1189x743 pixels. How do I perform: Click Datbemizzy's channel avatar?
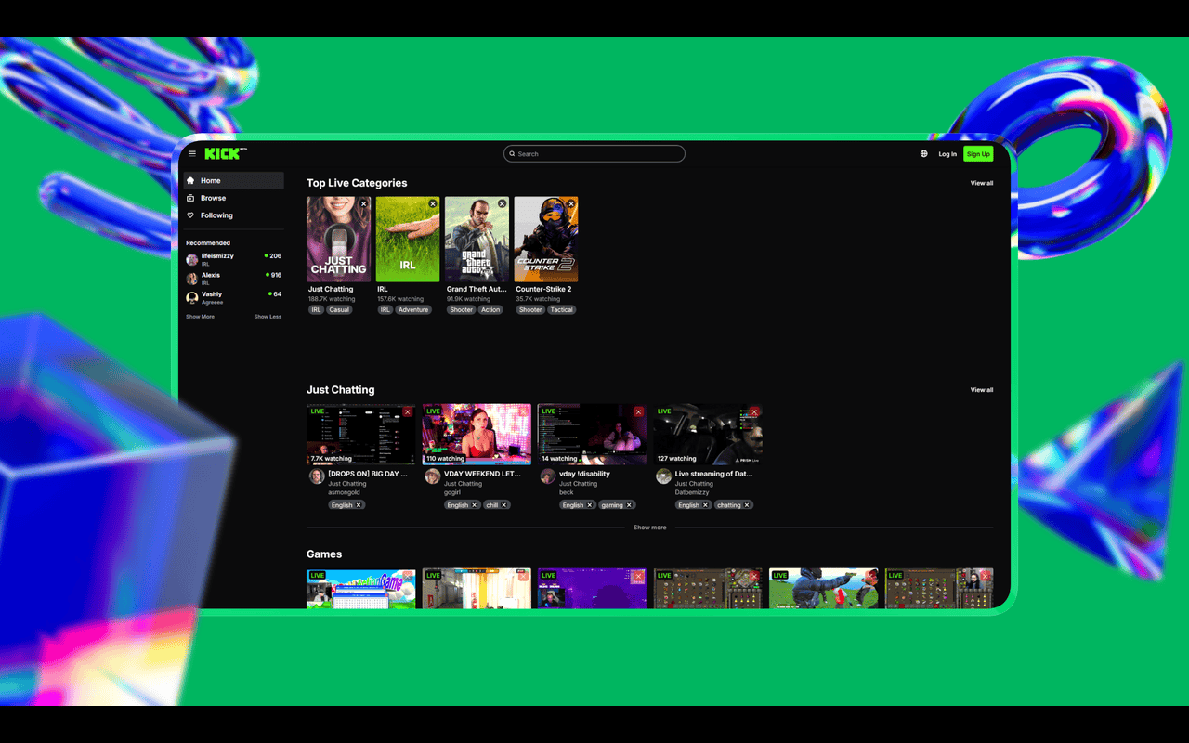coord(663,476)
